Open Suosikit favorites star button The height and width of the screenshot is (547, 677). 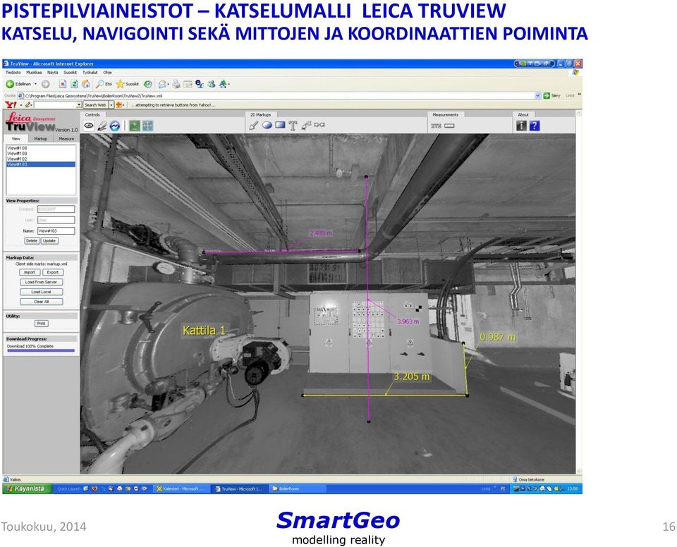point(128,84)
